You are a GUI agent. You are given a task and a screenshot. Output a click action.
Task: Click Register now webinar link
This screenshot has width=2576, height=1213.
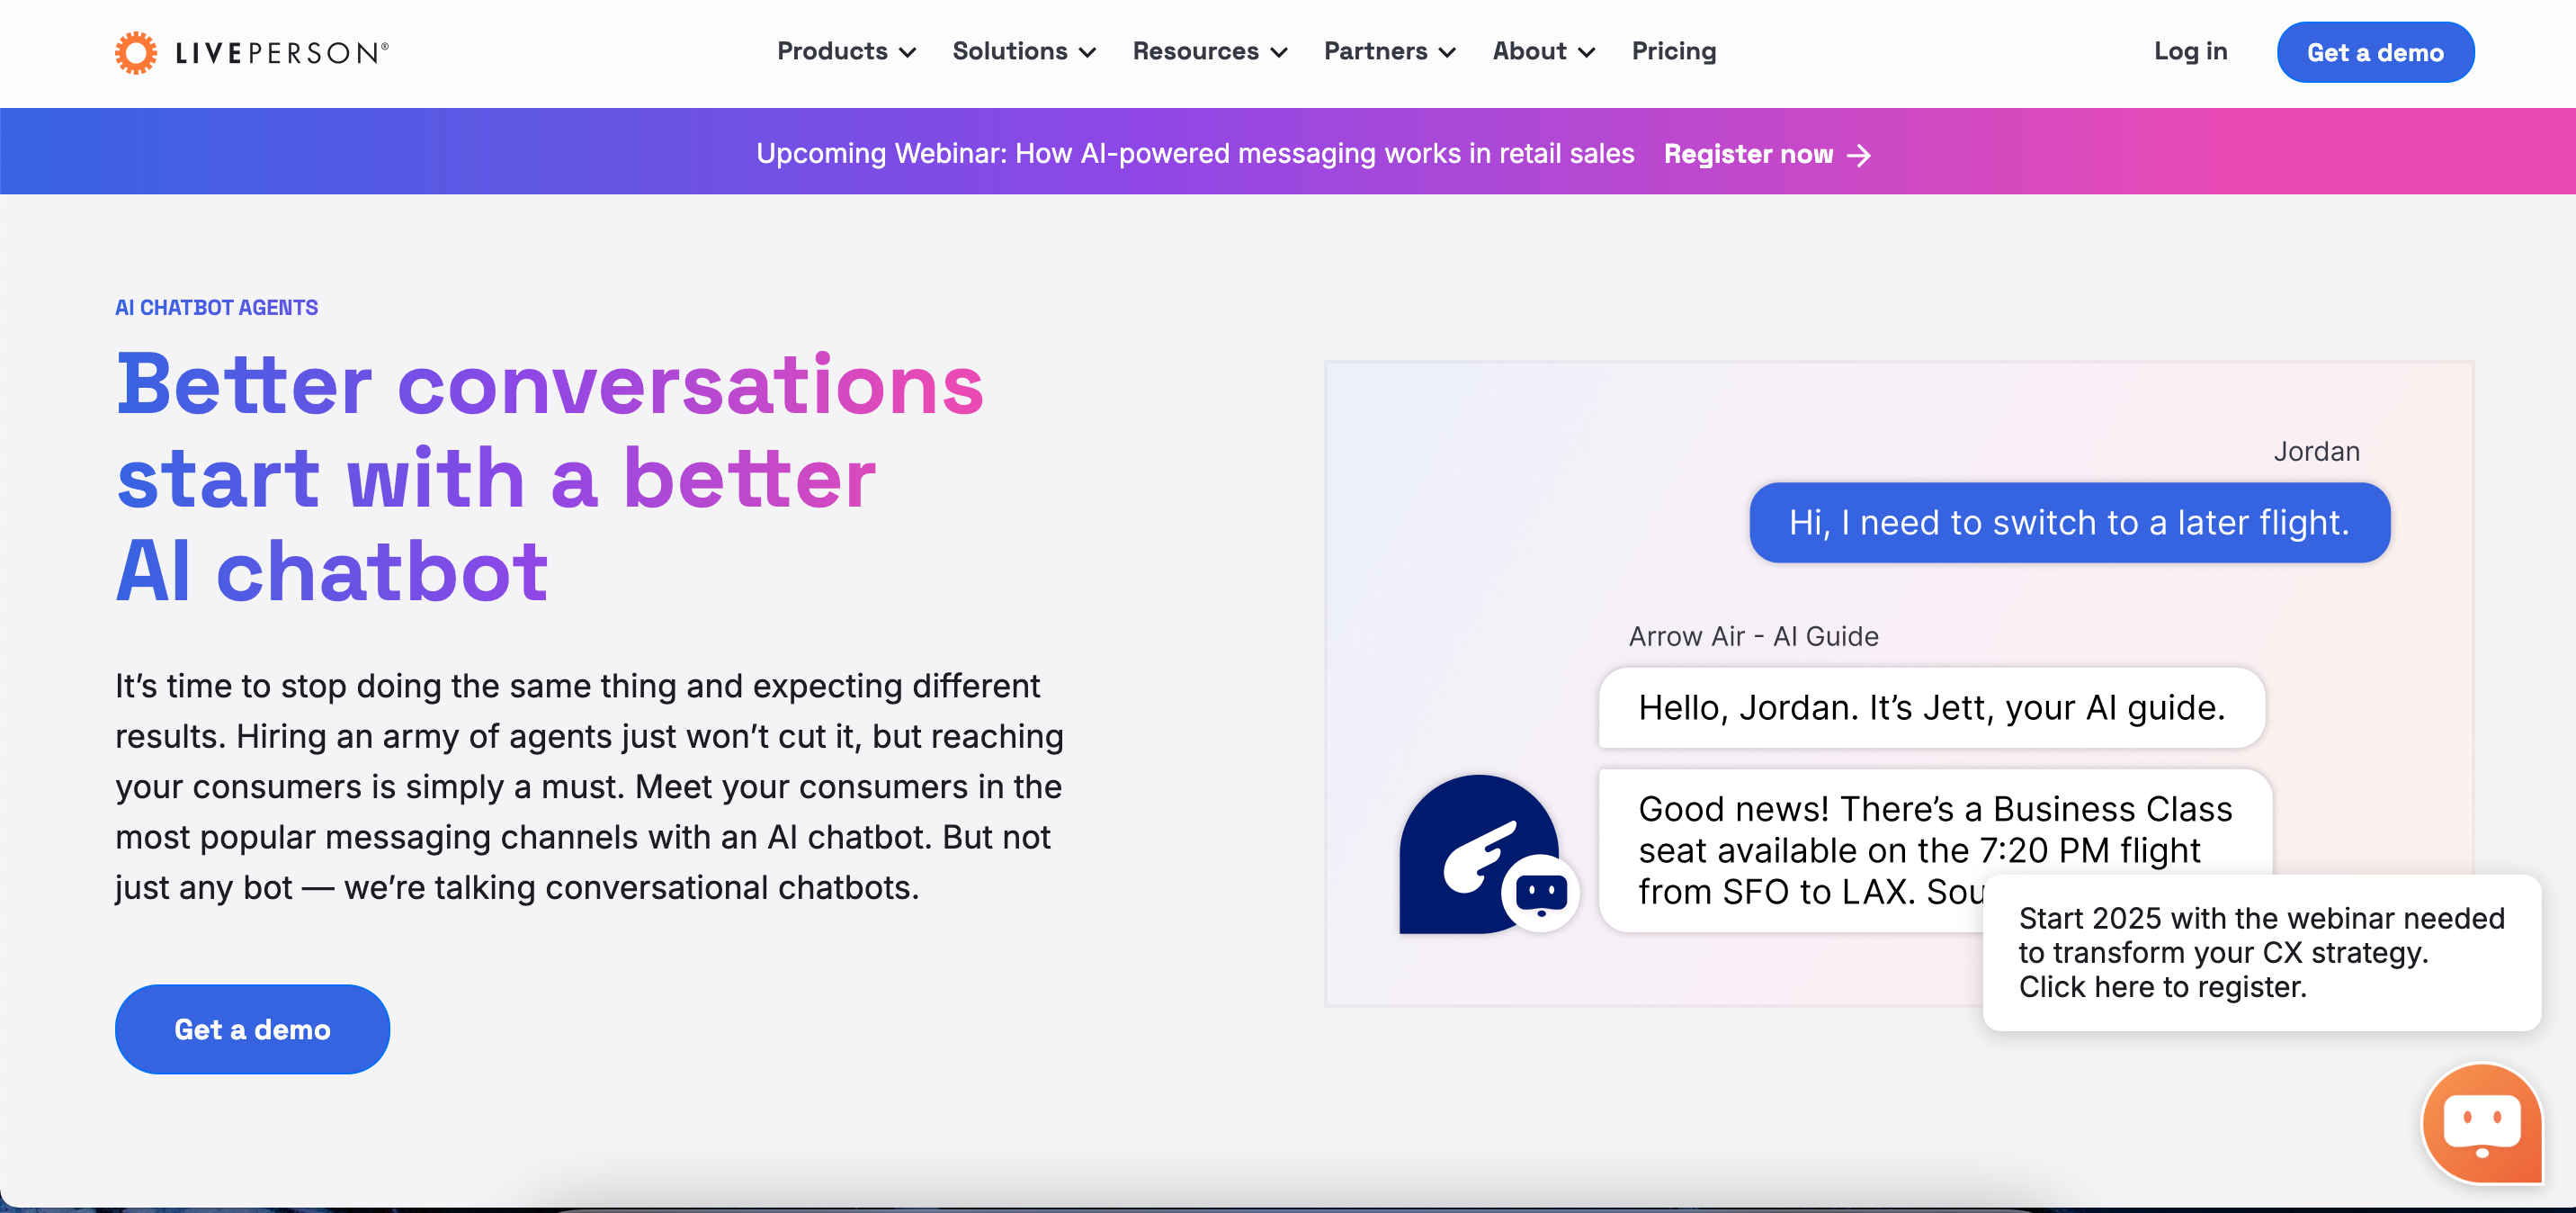[1748, 154]
